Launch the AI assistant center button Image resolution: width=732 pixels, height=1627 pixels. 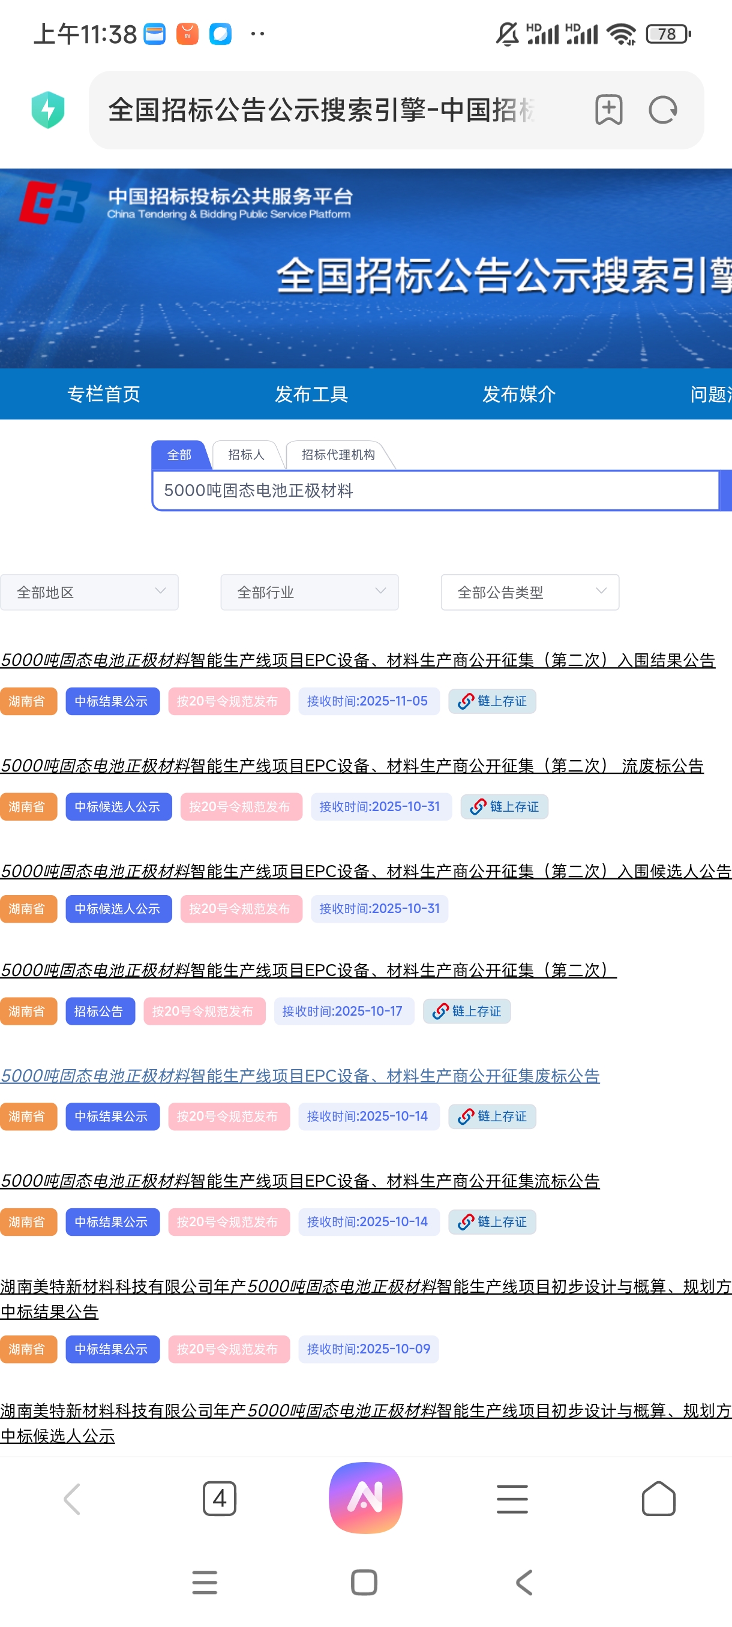click(x=365, y=1497)
